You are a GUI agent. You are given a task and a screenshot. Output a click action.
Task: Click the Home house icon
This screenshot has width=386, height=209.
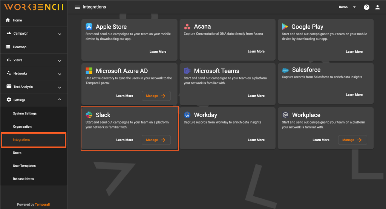(x=8, y=20)
